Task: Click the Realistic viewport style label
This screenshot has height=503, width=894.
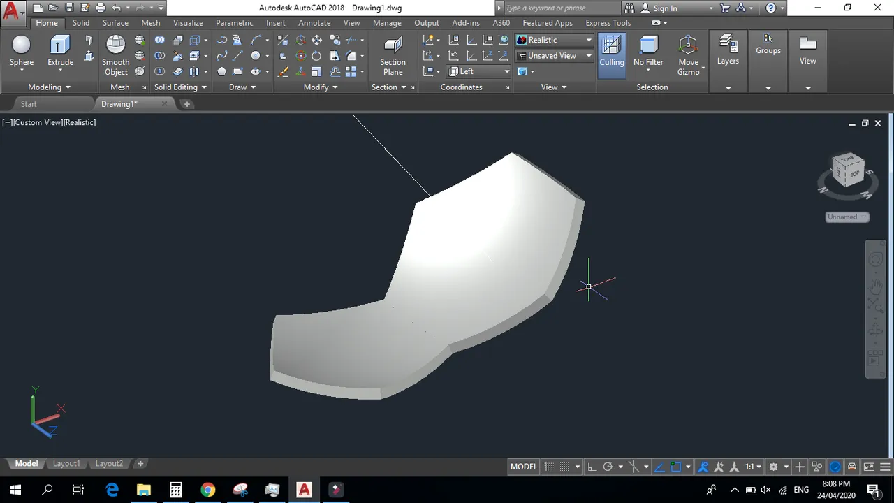Action: [x=80, y=122]
